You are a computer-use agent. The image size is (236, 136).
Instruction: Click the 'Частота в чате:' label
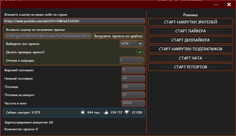click(x=16, y=103)
